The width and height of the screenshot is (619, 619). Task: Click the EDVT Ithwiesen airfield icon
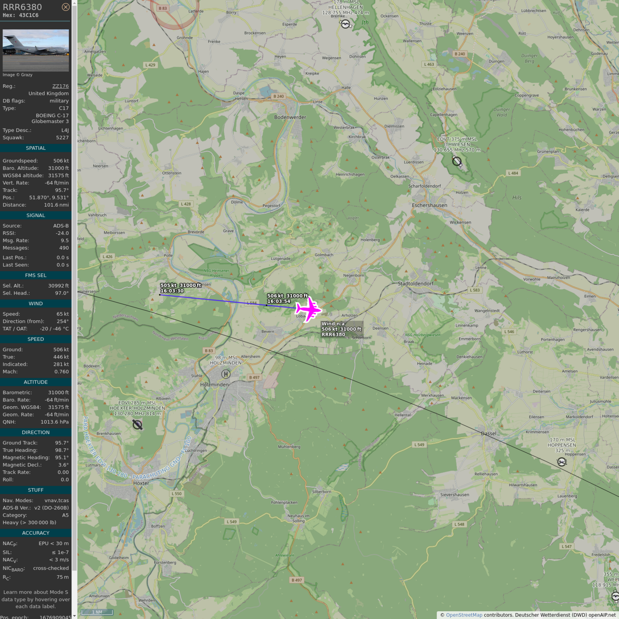(457, 162)
